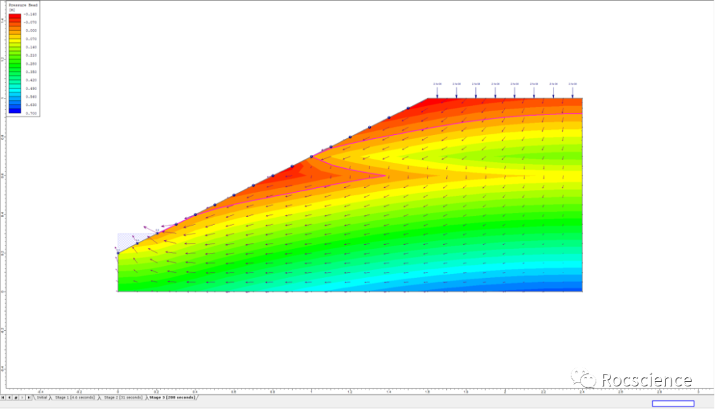Click next stage arrow button
Viewport: 715px width, 409px height.
click(22, 397)
